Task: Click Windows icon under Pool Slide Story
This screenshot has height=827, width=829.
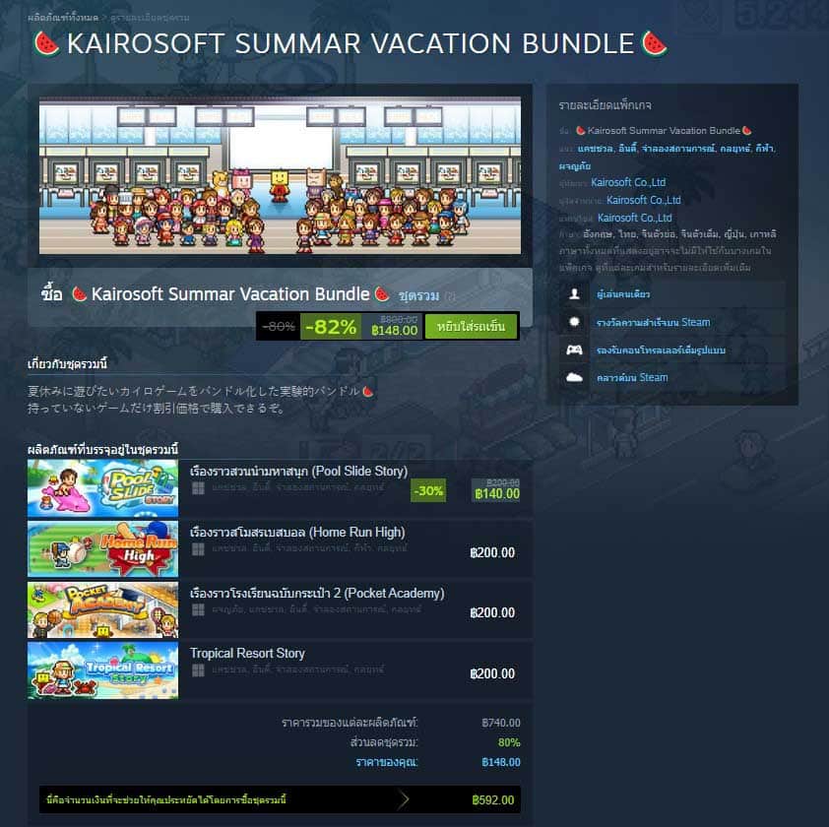Action: click(x=198, y=488)
